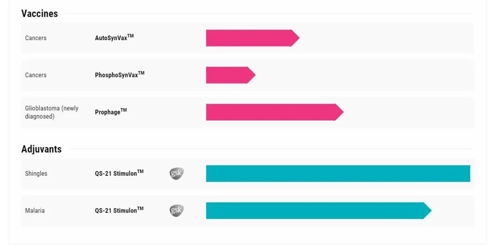The height and width of the screenshot is (251, 493).
Task: Click the AutoSynVax product name
Action: click(x=114, y=38)
